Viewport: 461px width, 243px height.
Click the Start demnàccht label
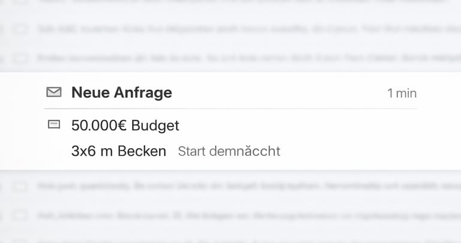[229, 151]
